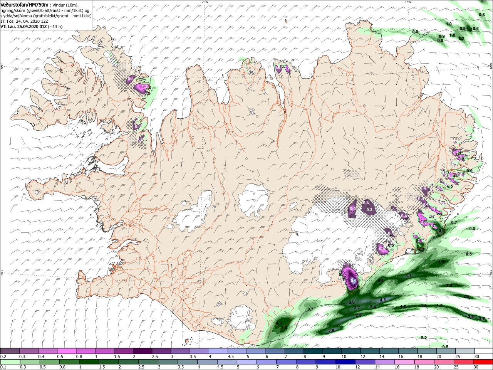Screen dimensions: 493x370
Task: Click the 20W longitude label
Action: click(x=205, y=2)
